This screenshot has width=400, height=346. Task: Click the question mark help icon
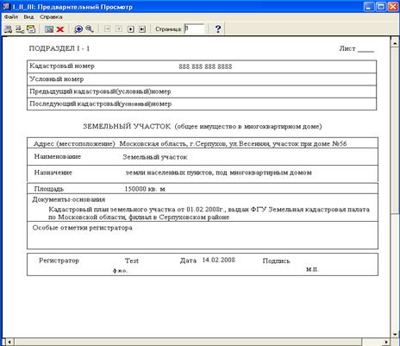pyautogui.click(x=218, y=29)
